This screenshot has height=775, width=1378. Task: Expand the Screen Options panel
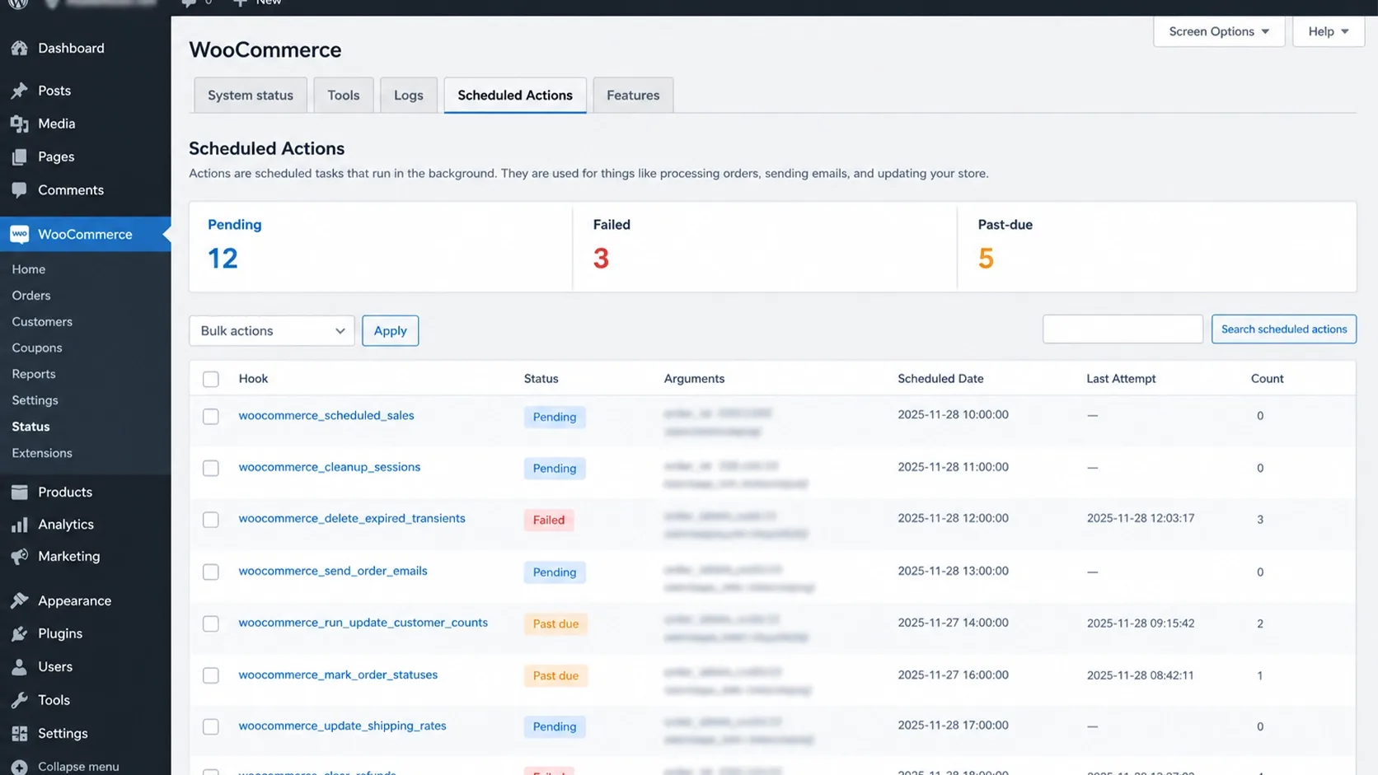click(x=1219, y=31)
